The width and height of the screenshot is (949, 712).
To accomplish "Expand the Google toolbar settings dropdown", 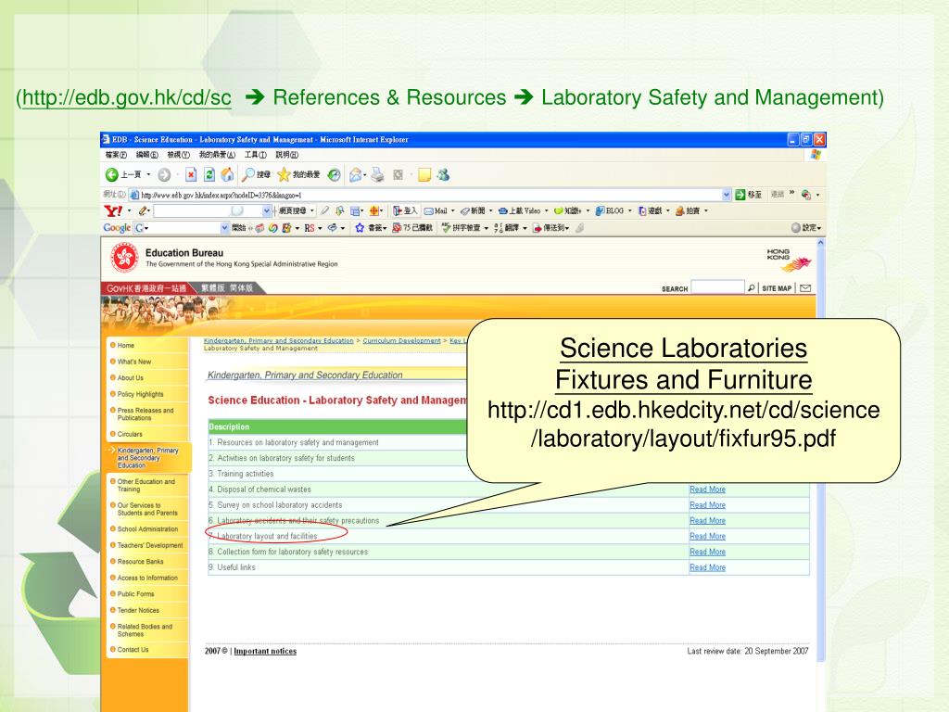I will (x=819, y=228).
